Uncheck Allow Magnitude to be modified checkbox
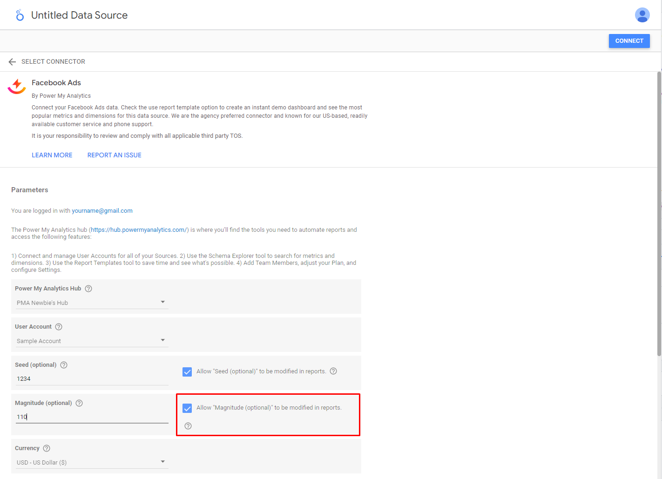The image size is (662, 479). click(x=187, y=408)
